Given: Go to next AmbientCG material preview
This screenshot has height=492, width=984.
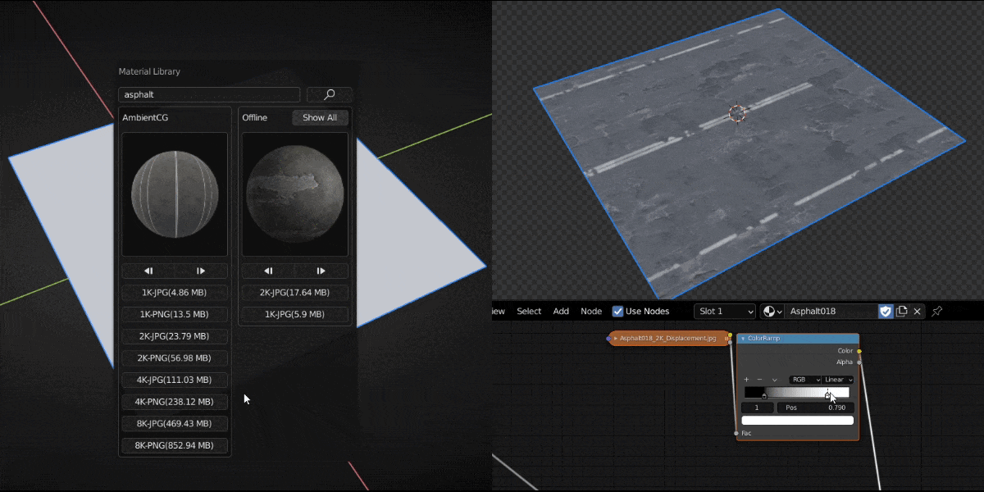Looking at the screenshot, I should (x=201, y=271).
